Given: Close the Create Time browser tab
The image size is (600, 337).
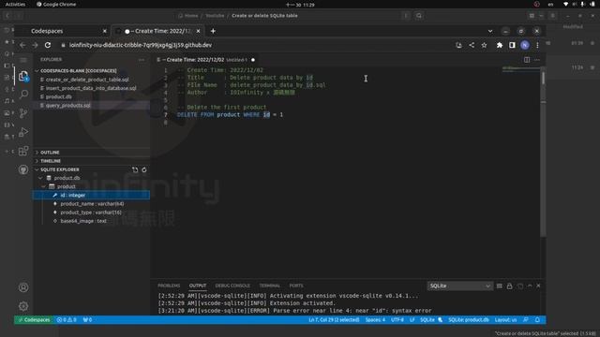Looking at the screenshot, I should click(198, 31).
